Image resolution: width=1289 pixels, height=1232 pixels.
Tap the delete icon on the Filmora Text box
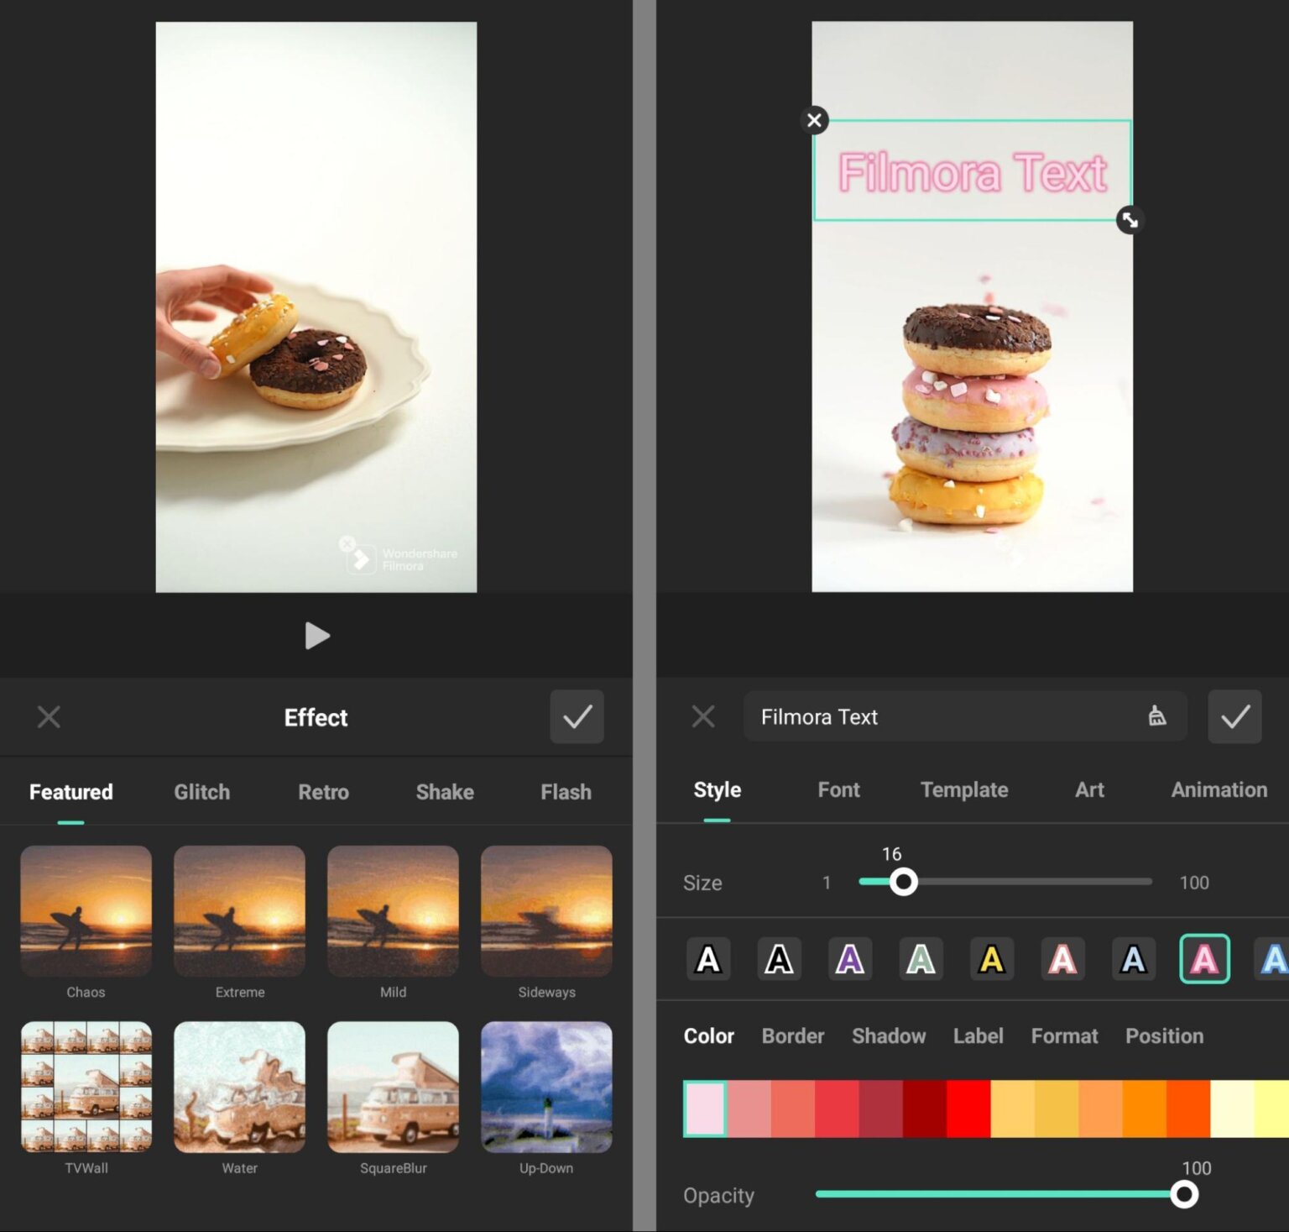point(813,120)
